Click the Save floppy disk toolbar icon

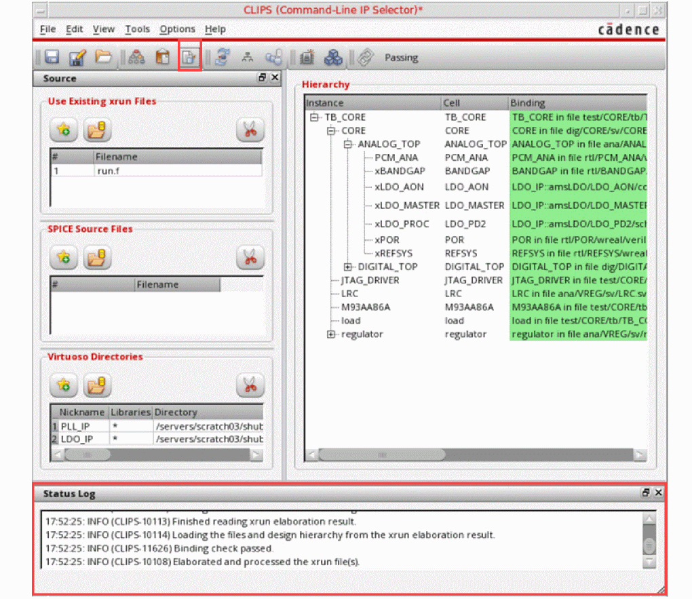coord(52,58)
